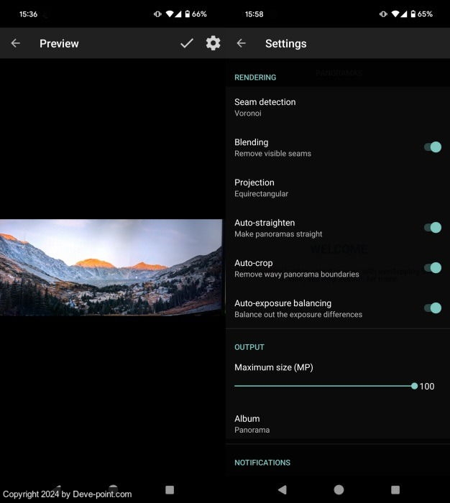The width and height of the screenshot is (450, 503).
Task: Click the Maximum size slider handle
Action: [414, 386]
